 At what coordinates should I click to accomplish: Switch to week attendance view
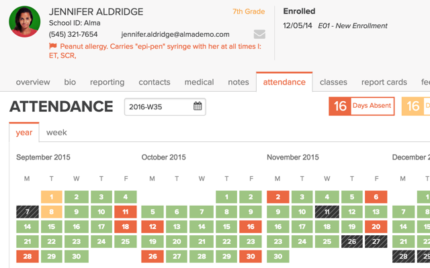pyautogui.click(x=56, y=133)
